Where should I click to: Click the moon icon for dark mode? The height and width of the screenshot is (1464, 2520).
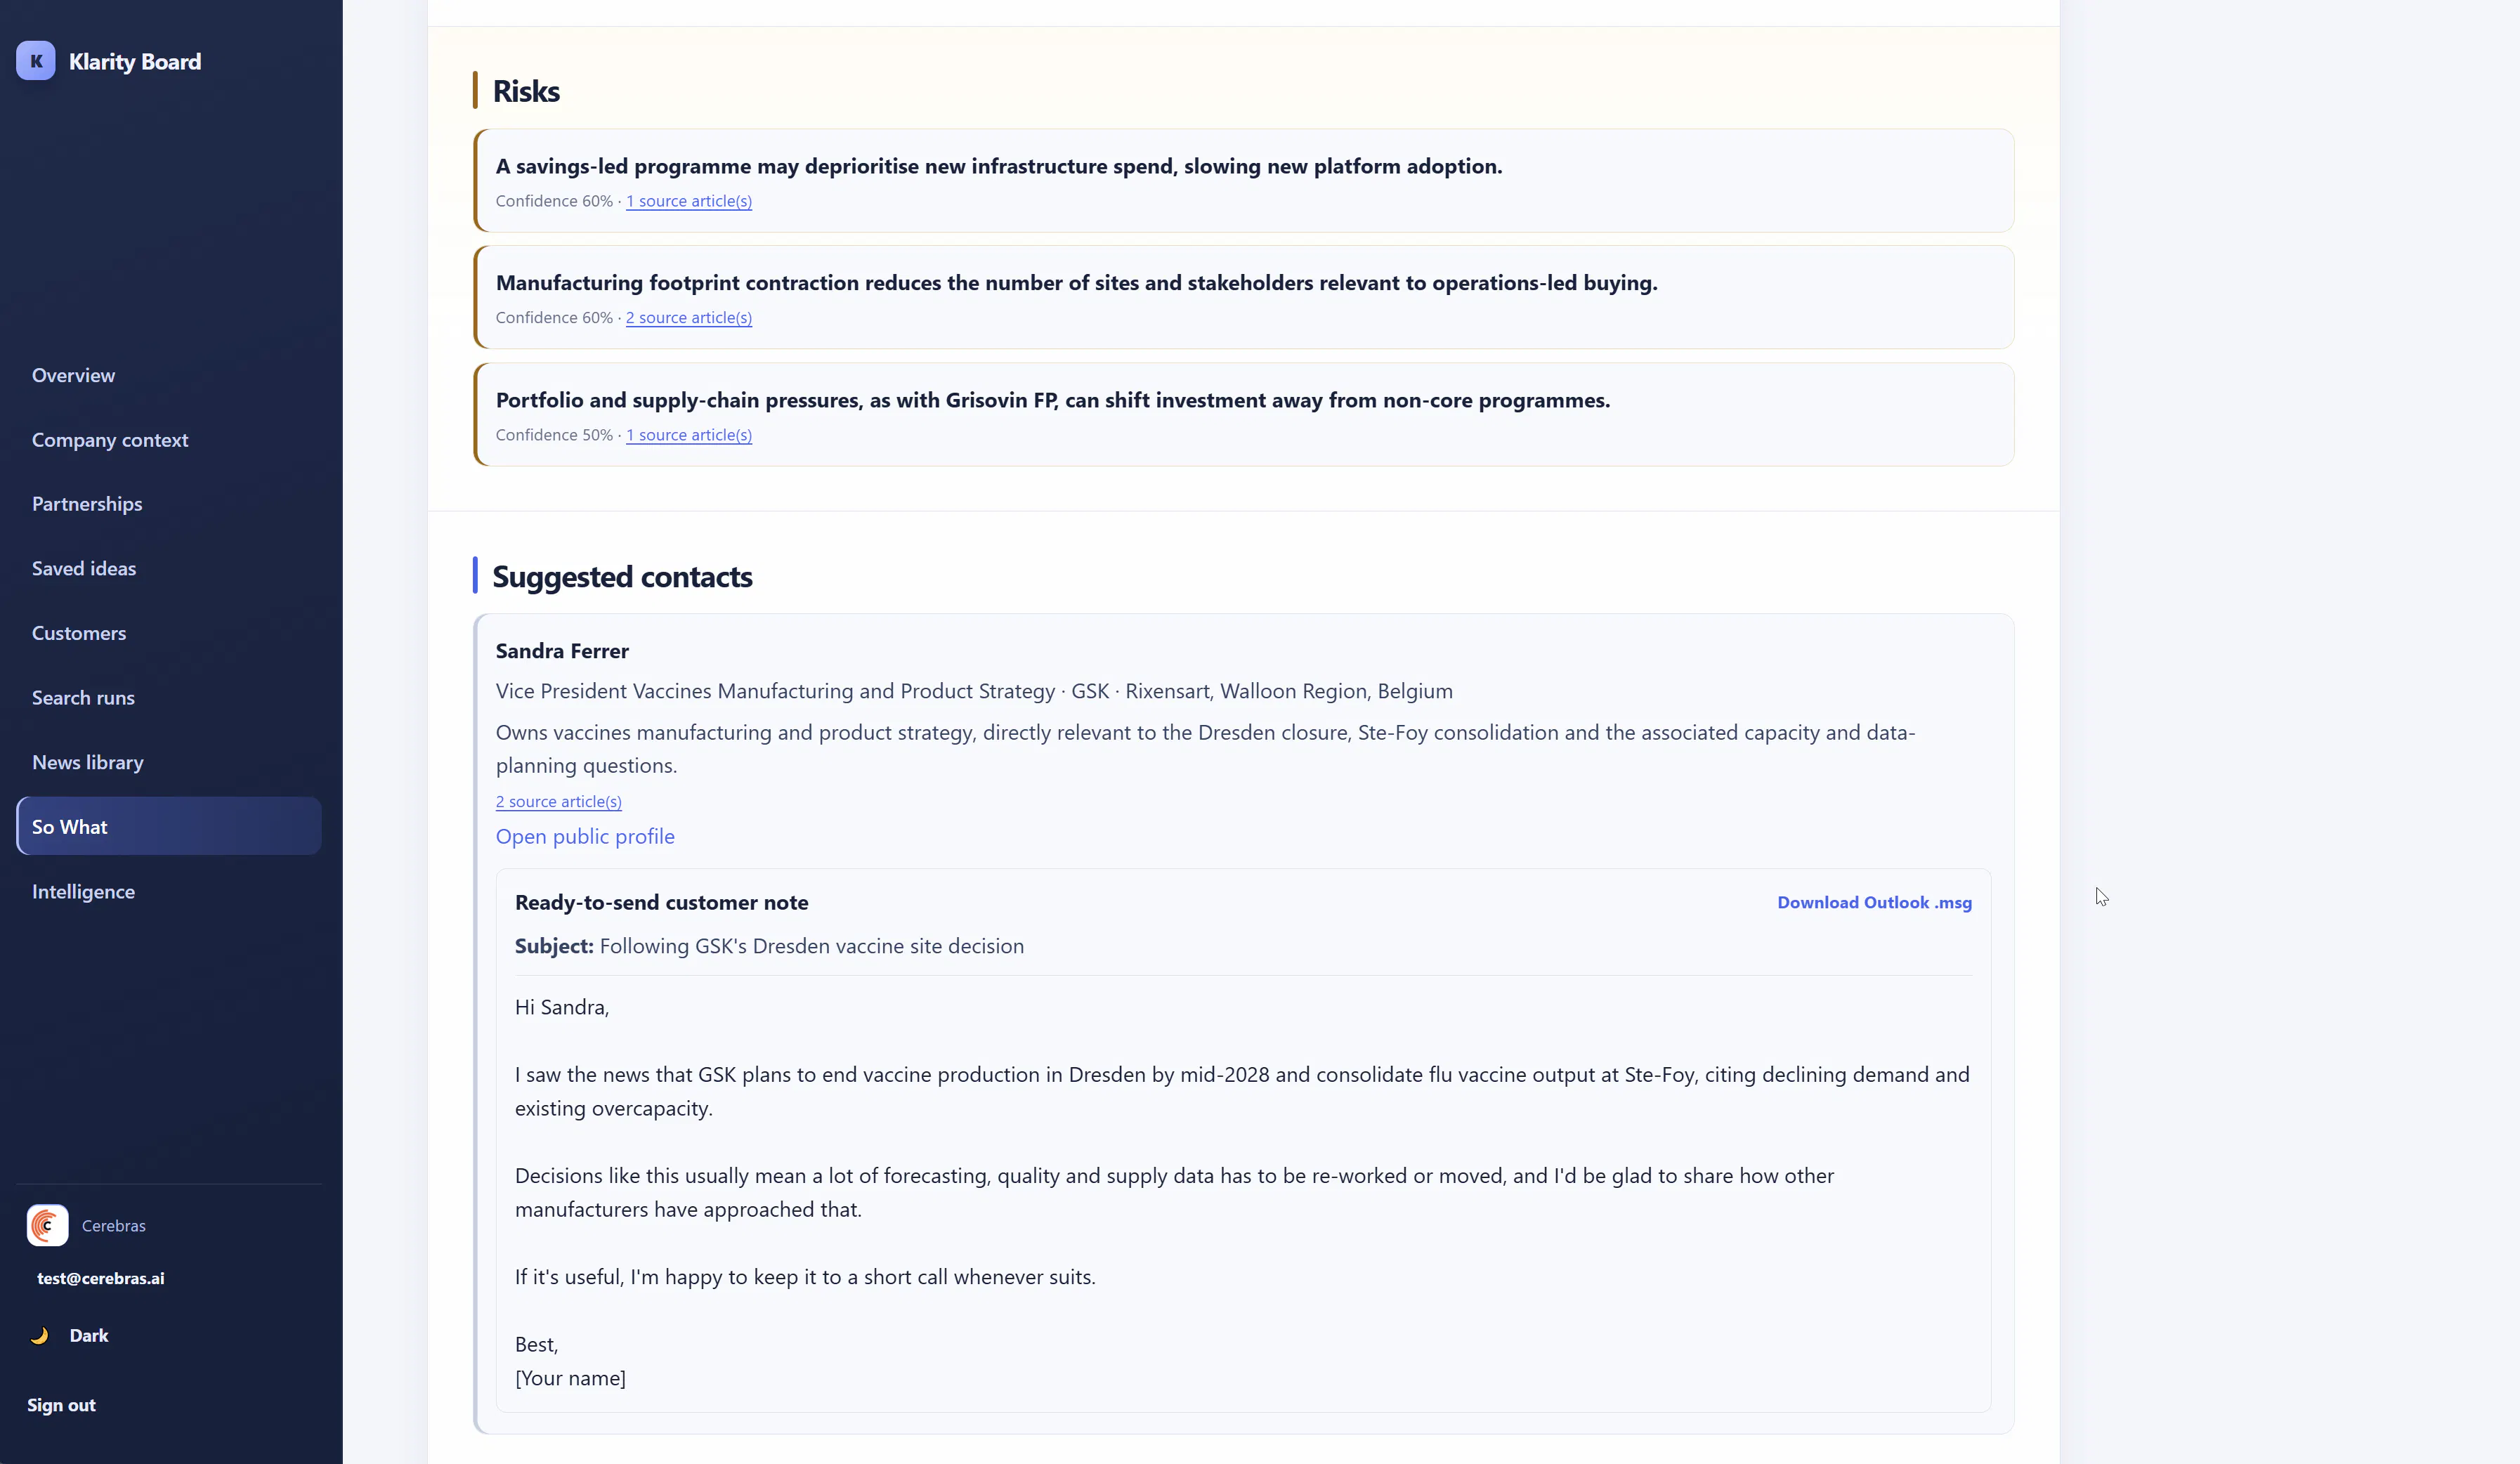[40, 1335]
